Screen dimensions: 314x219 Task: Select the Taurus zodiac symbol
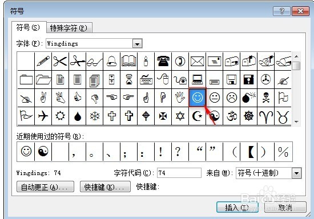283,116
